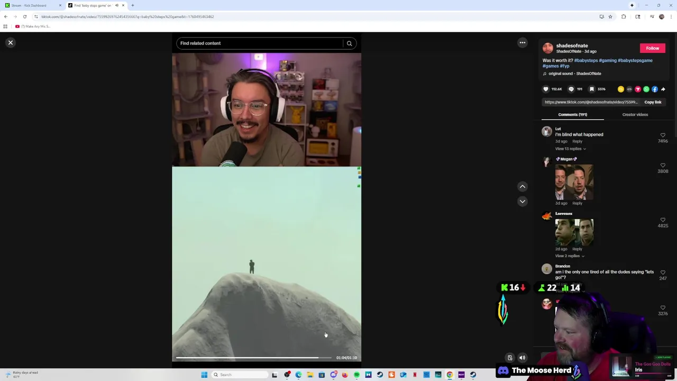677x381 pixels.
Task: Open Netflix from the taskbar
Action: pyautogui.click(x=415, y=375)
